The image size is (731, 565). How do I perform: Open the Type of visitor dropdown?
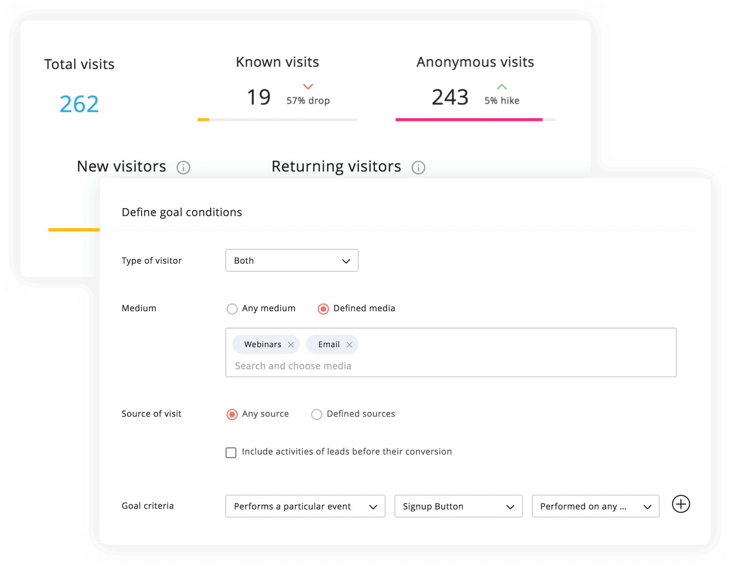(x=292, y=261)
